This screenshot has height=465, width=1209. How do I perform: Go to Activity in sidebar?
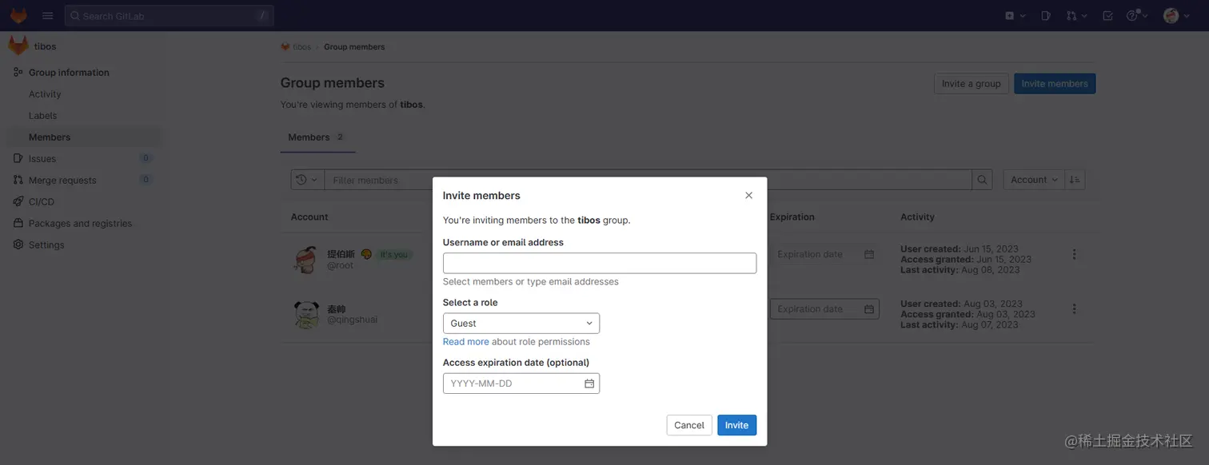point(45,93)
